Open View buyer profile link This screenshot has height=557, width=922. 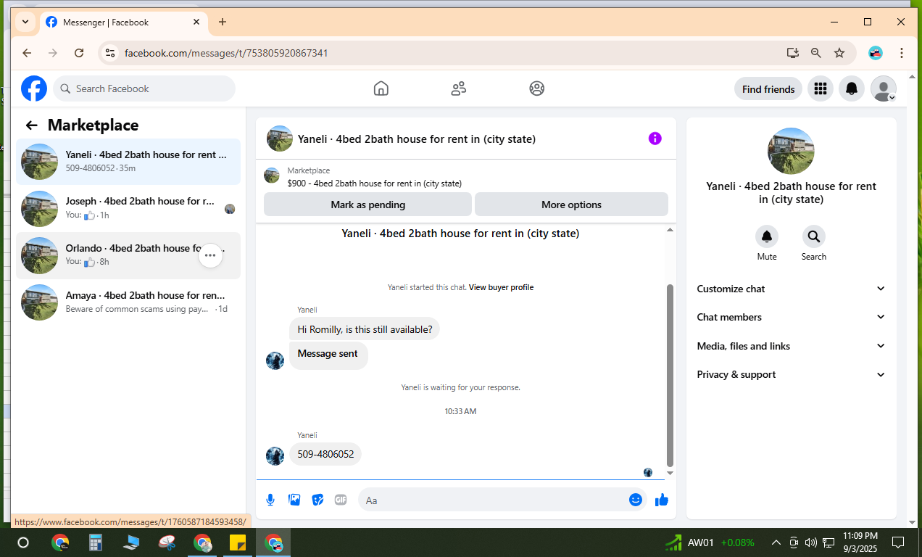[501, 287]
